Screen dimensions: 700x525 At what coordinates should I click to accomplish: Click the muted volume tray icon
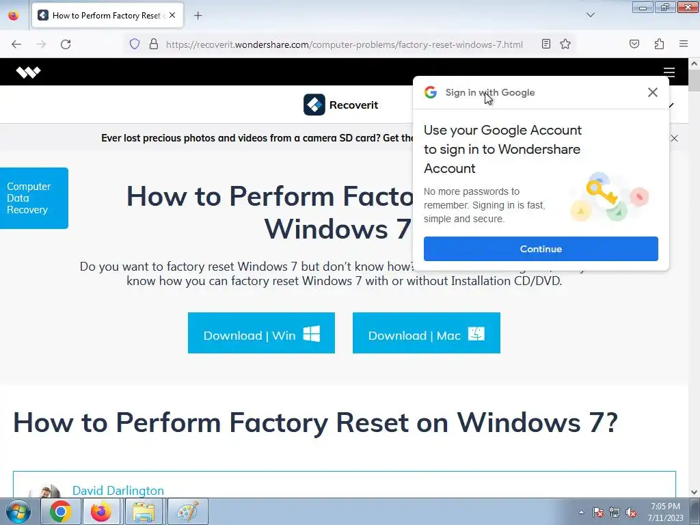(631, 512)
